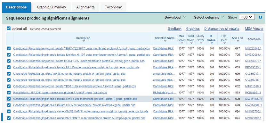This screenshot has height=123, width=266.
Task: Open the MSA Viewer link
Action: click(254, 29)
